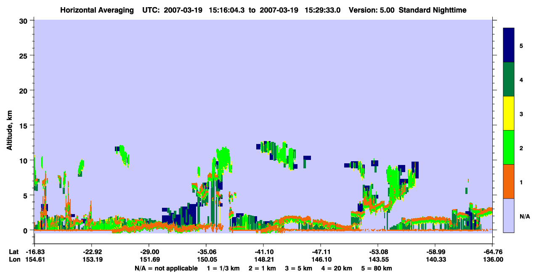Click the dark blue colorbar segment labeled 5

[x=509, y=45]
